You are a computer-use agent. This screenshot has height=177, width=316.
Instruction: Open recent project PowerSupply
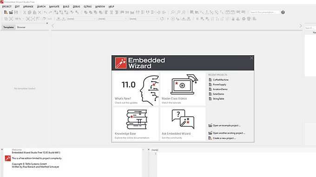[x=217, y=85]
